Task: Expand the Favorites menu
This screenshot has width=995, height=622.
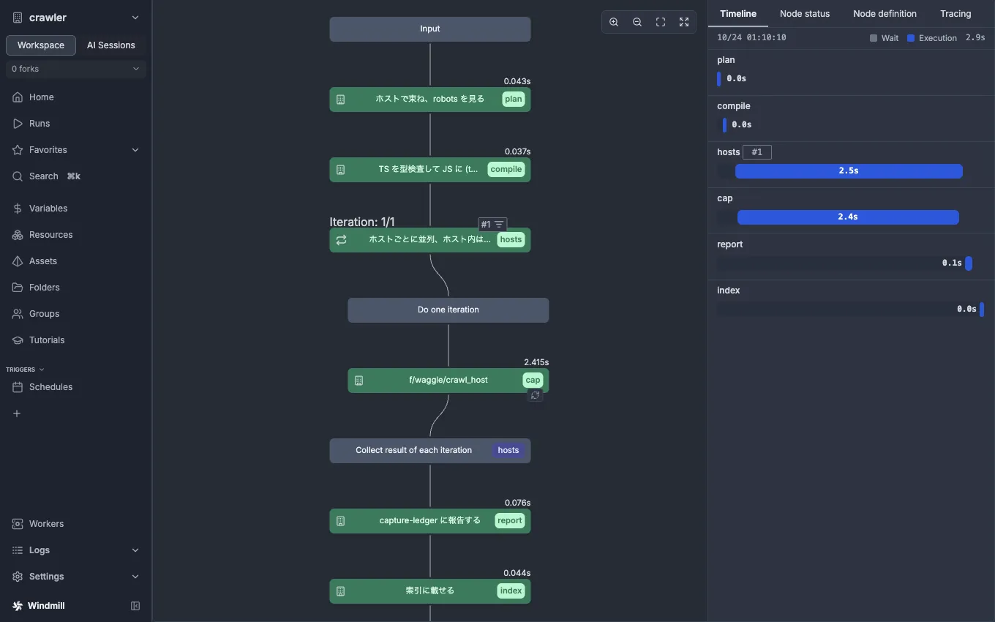Action: (x=76, y=150)
